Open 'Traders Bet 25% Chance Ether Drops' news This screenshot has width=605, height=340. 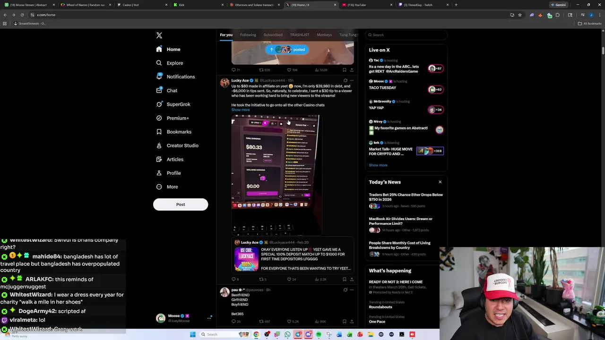(x=406, y=197)
